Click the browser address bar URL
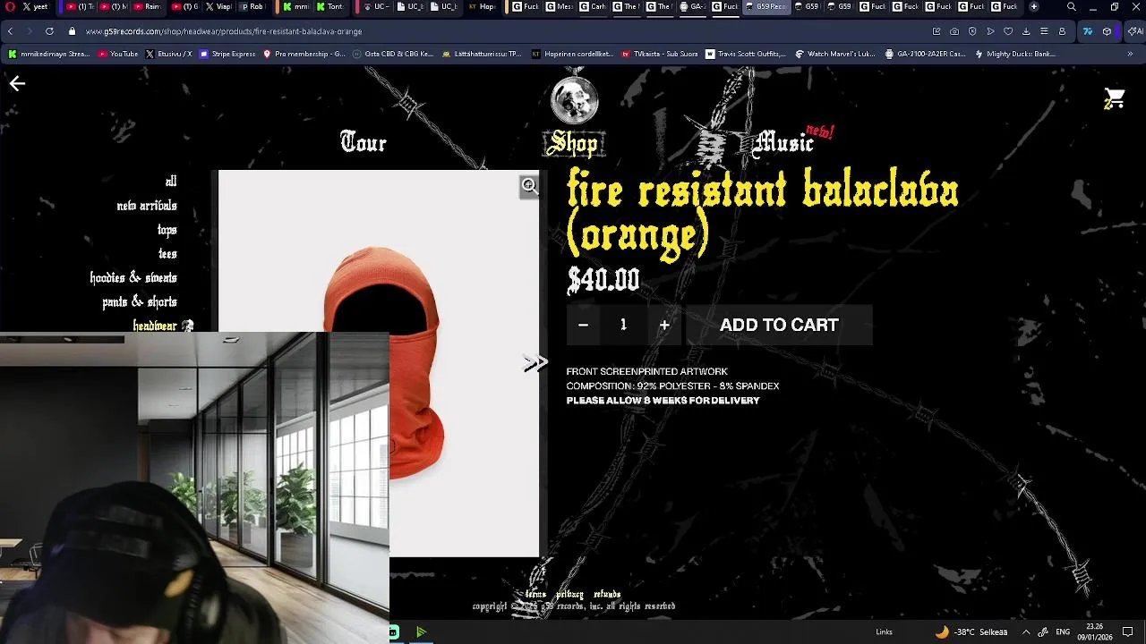This screenshot has width=1146, height=644. click(224, 31)
